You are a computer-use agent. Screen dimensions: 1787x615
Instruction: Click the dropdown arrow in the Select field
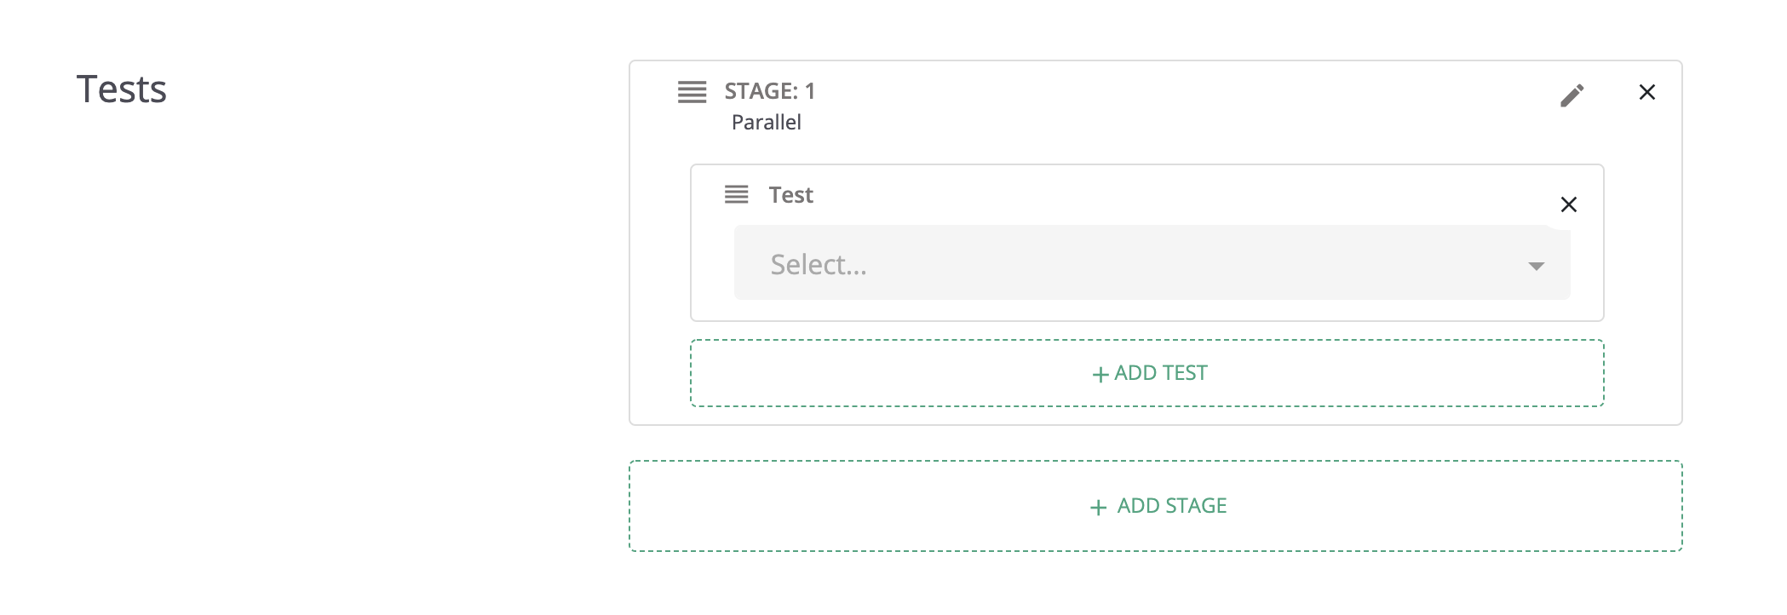point(1536,266)
